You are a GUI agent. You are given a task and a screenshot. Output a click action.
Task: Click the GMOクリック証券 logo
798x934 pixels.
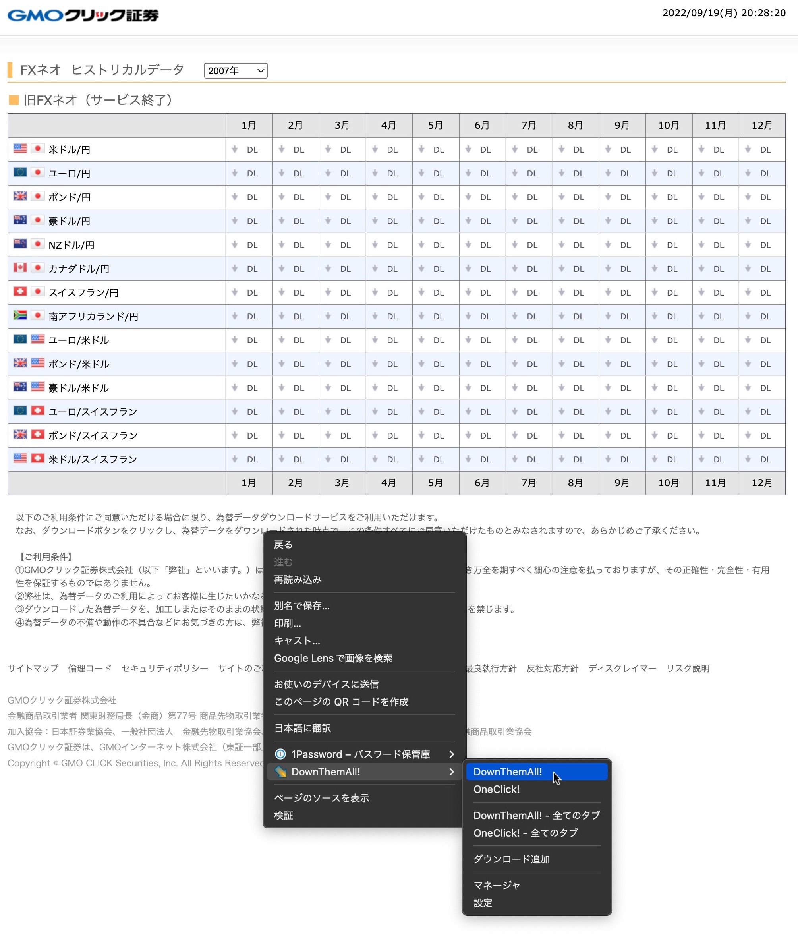coord(83,15)
